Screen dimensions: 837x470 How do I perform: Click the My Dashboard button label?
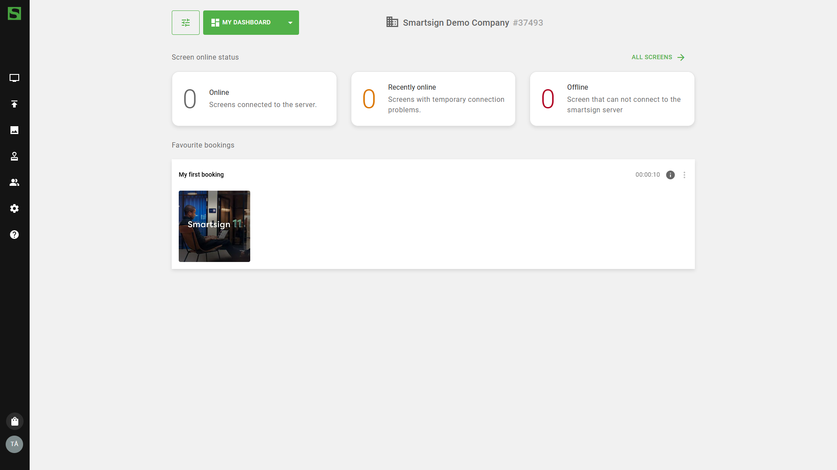(241, 23)
